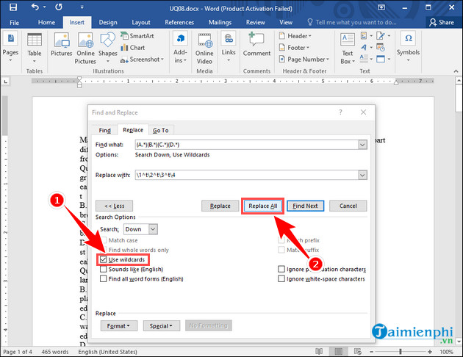Screen dimensions: 463x357
Task: Click the Replace button
Action: click(x=220, y=206)
